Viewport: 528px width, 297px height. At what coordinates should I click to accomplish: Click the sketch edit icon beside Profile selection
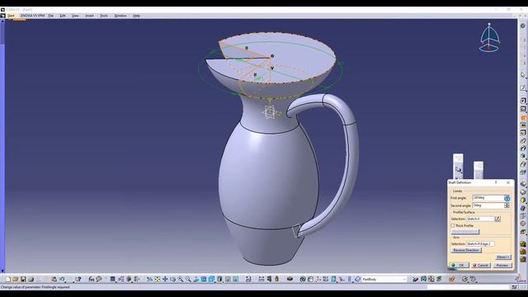497,219
